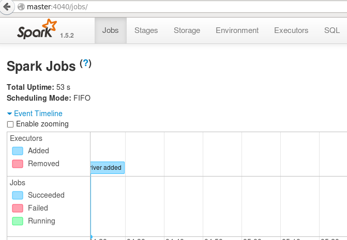
Task: Click the Spark logo
Action: click(37, 29)
